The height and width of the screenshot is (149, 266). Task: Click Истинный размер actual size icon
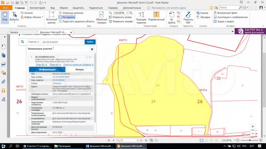click(x=51, y=17)
